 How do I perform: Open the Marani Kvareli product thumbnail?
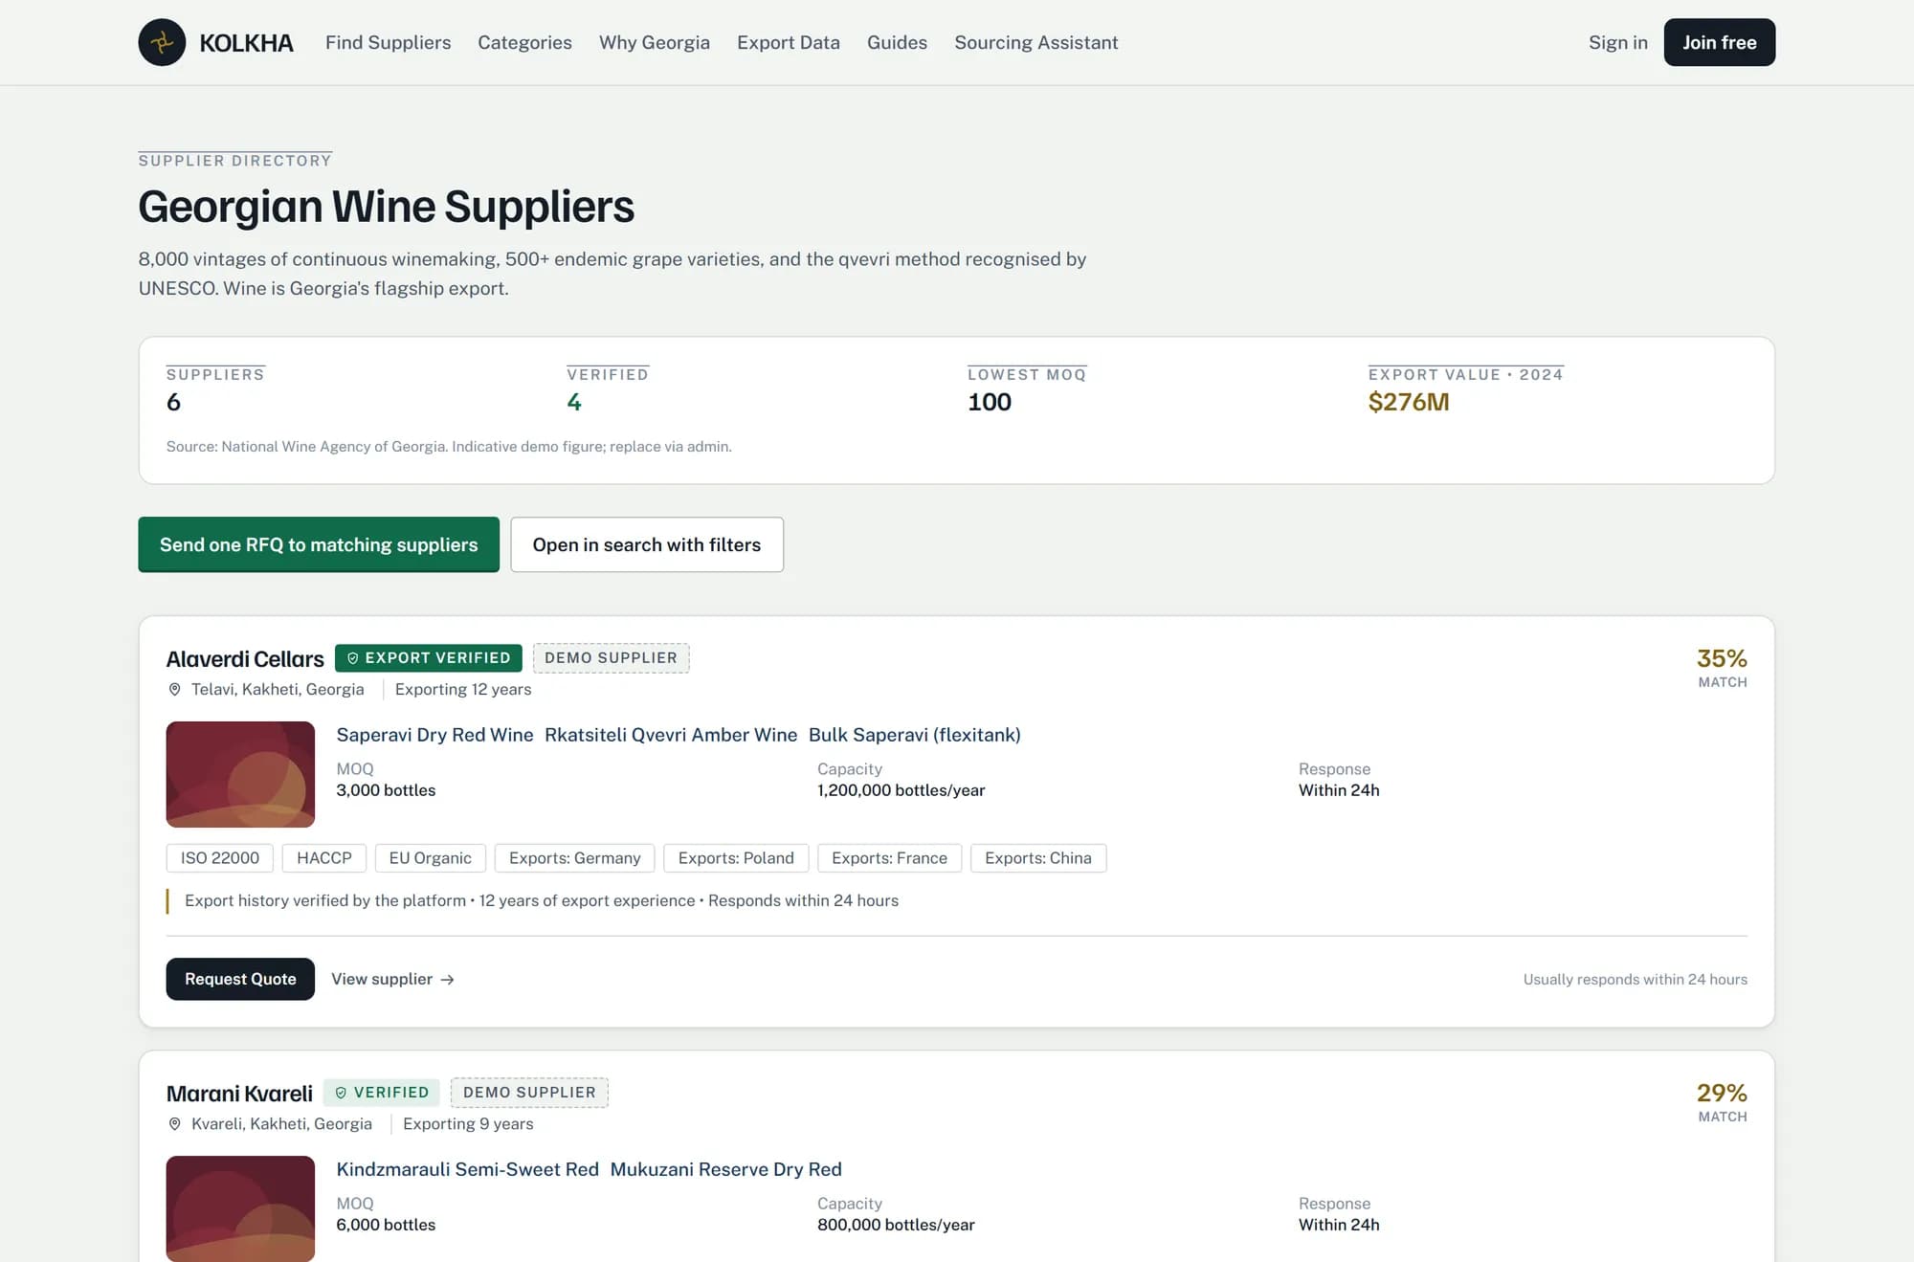tap(240, 1208)
